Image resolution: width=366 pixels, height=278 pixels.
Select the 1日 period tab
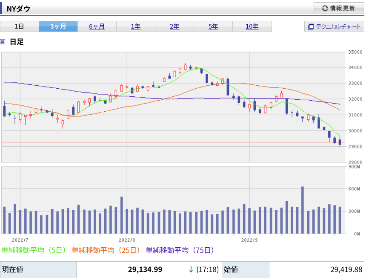coord(20,26)
